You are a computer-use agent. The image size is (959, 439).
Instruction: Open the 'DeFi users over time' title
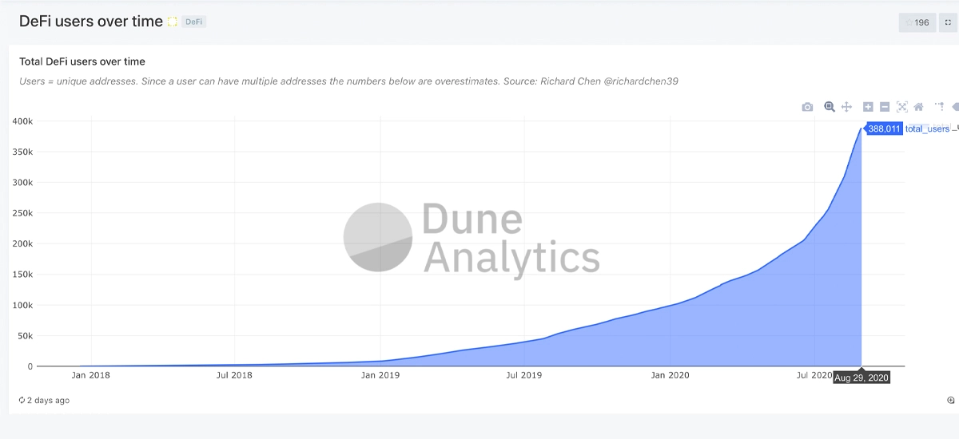[x=90, y=22]
